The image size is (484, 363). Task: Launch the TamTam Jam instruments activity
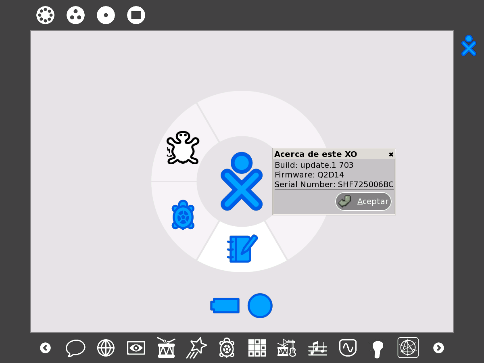click(x=287, y=348)
